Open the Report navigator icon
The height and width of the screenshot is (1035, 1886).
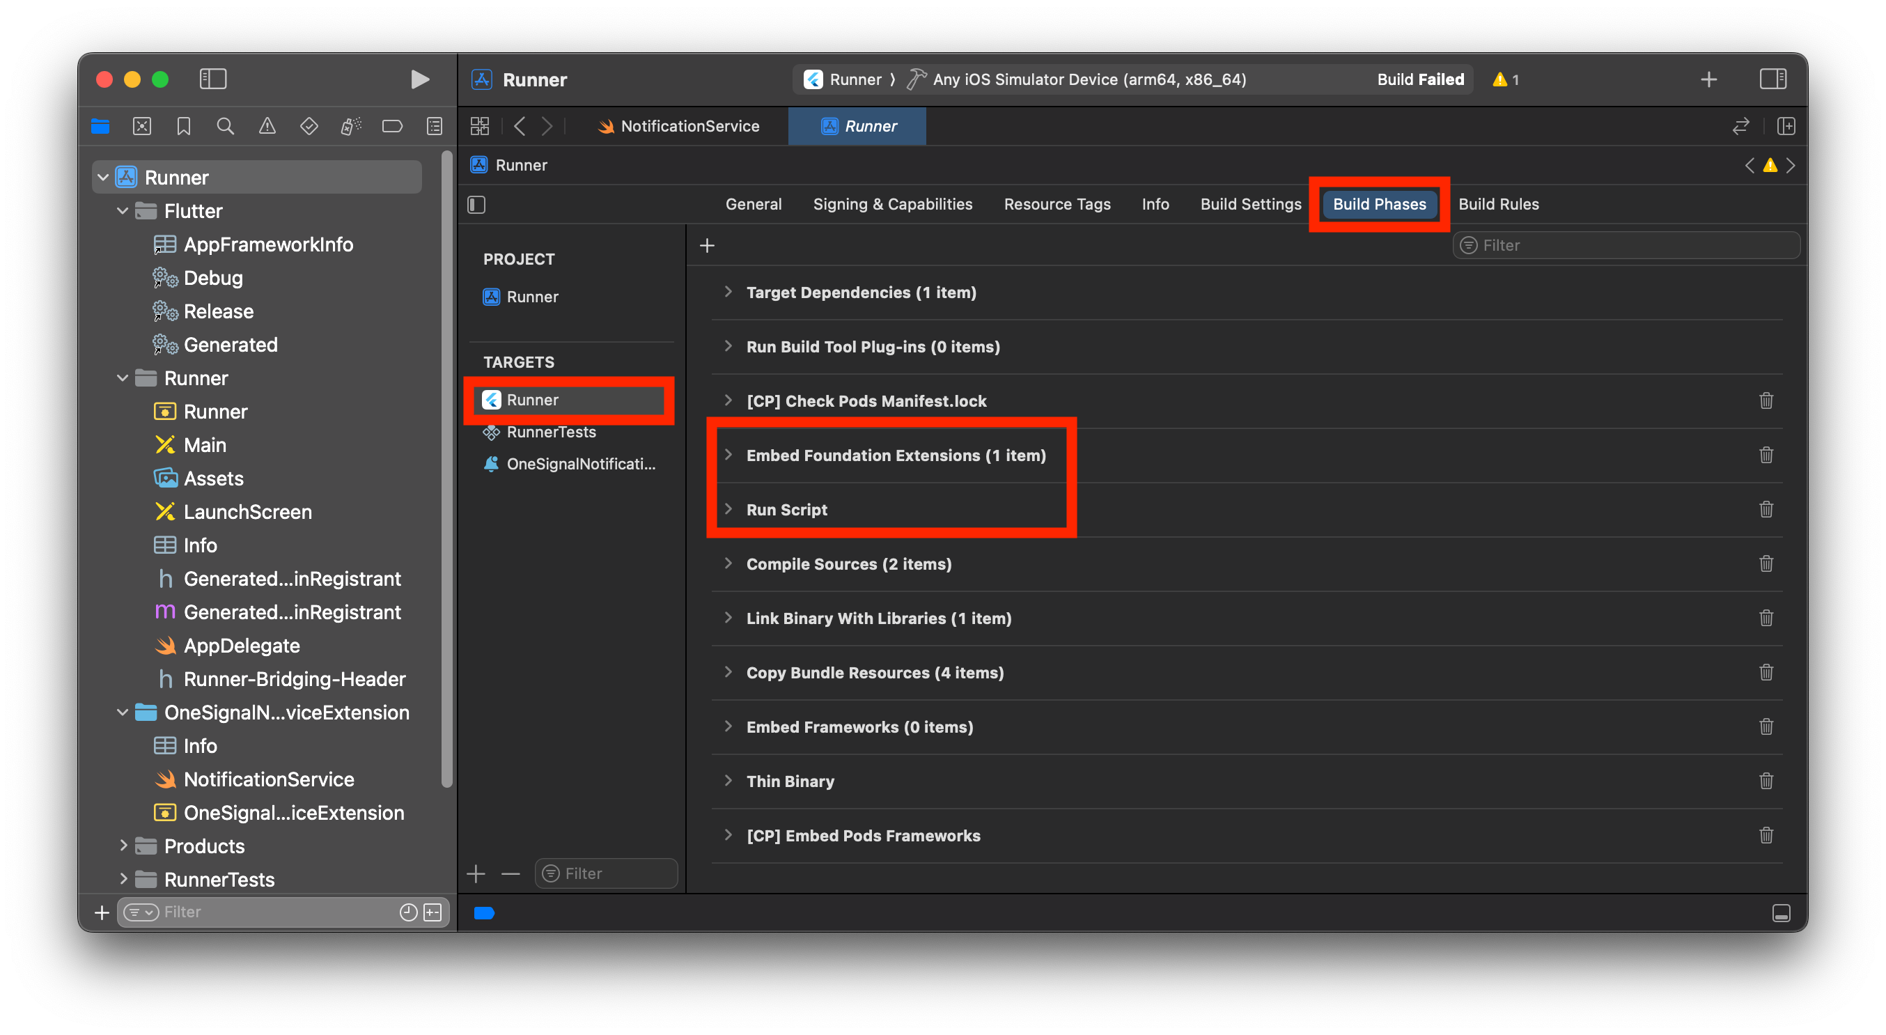[434, 126]
